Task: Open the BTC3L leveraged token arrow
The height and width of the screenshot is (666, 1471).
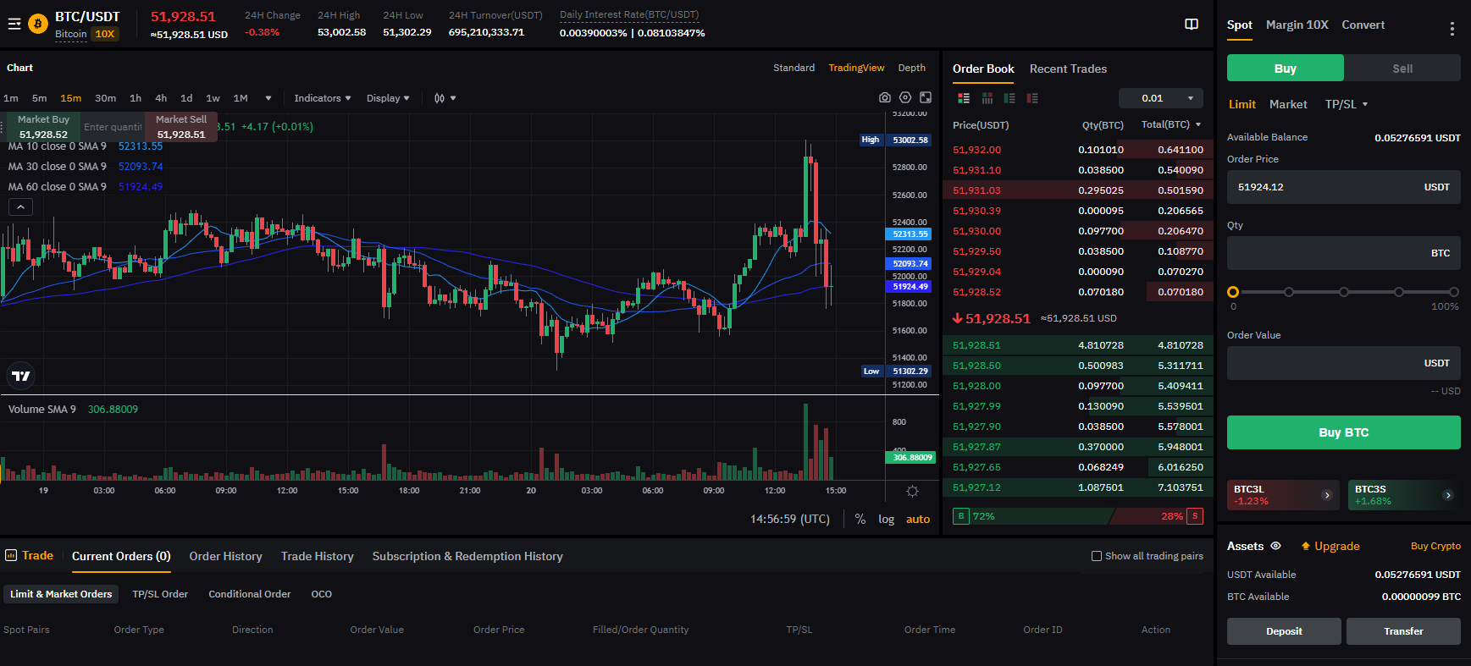Action: click(1327, 495)
